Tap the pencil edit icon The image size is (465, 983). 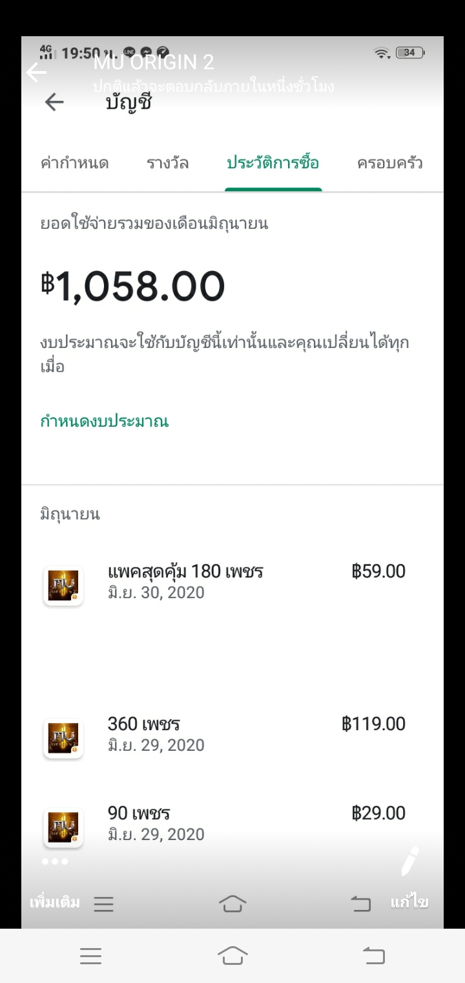409,861
